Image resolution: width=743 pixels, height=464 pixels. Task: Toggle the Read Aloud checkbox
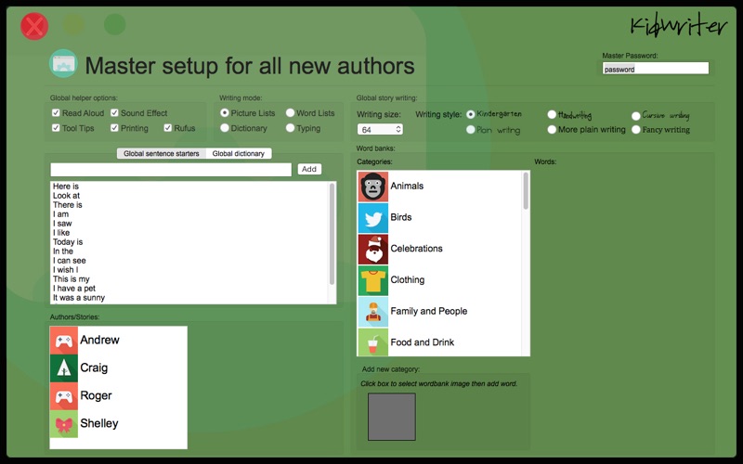56,112
